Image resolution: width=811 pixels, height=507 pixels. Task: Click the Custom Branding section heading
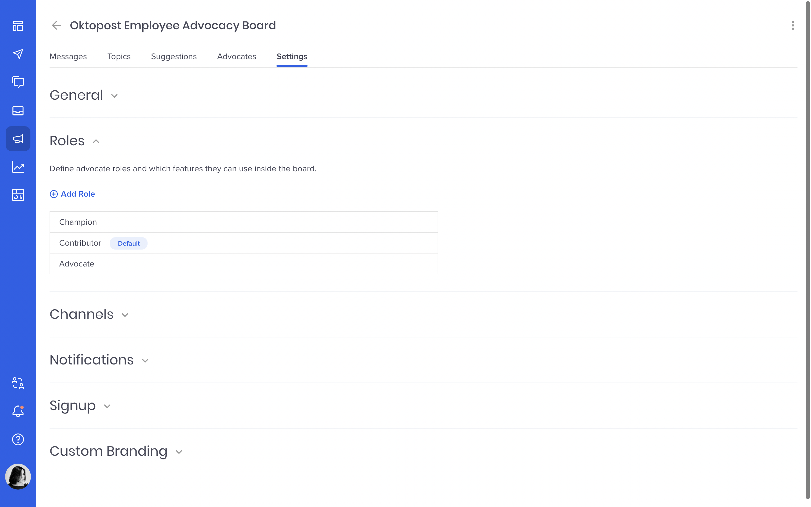109,451
